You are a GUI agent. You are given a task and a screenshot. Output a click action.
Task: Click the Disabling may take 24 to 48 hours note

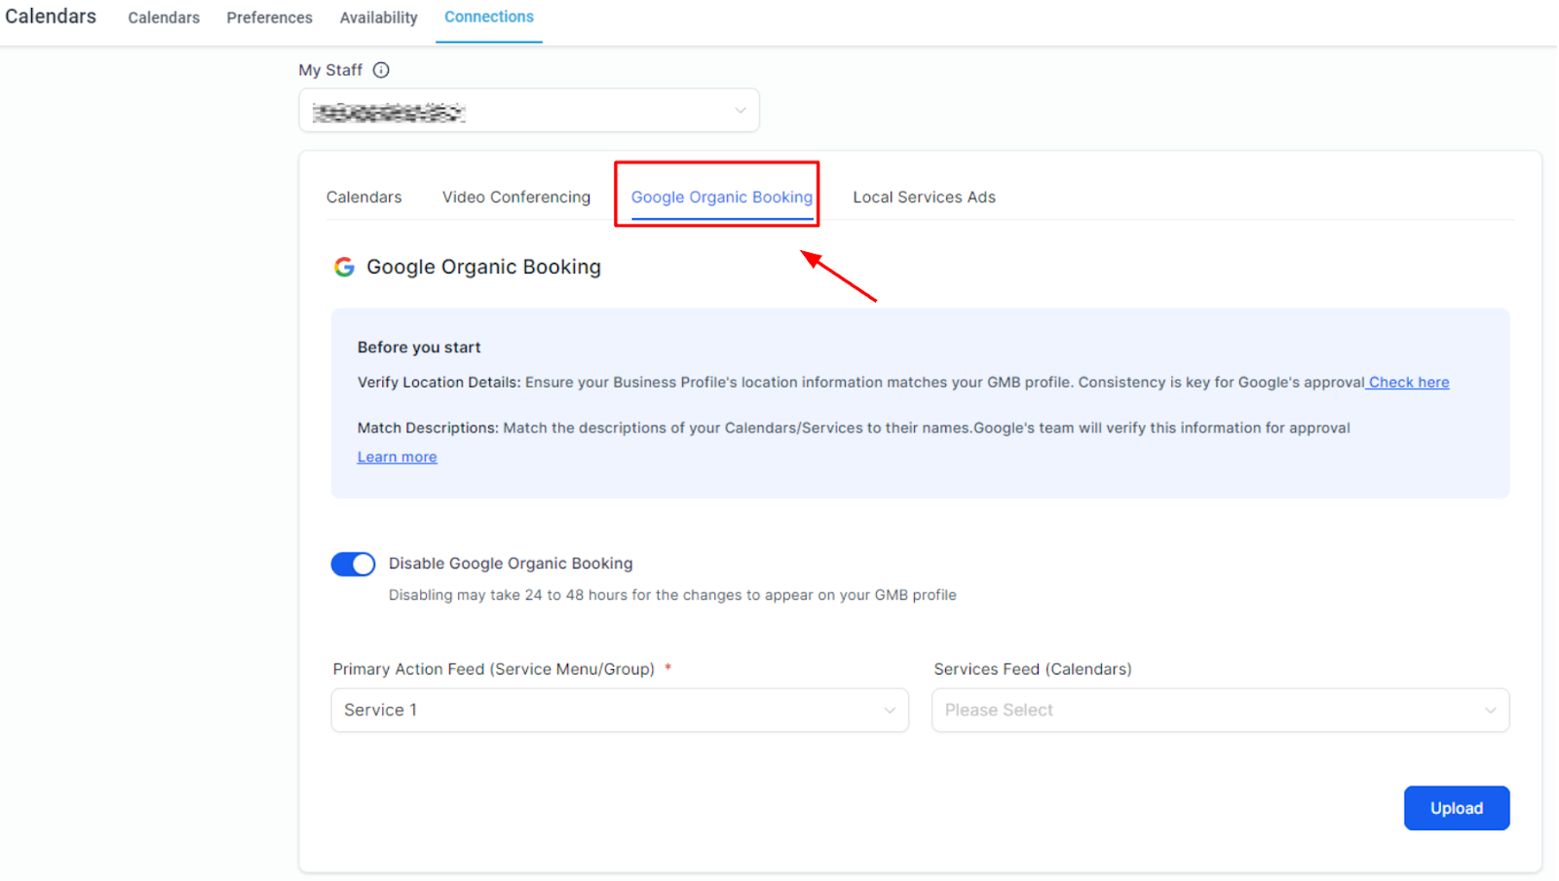(x=672, y=596)
